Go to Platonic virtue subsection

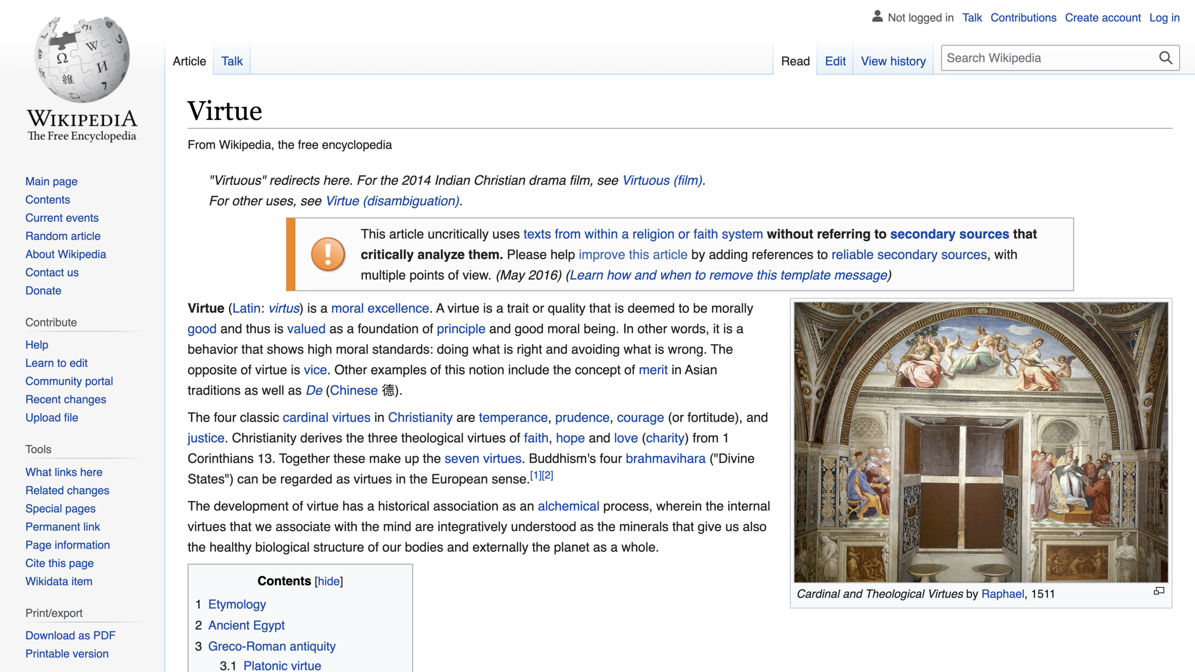pos(282,665)
